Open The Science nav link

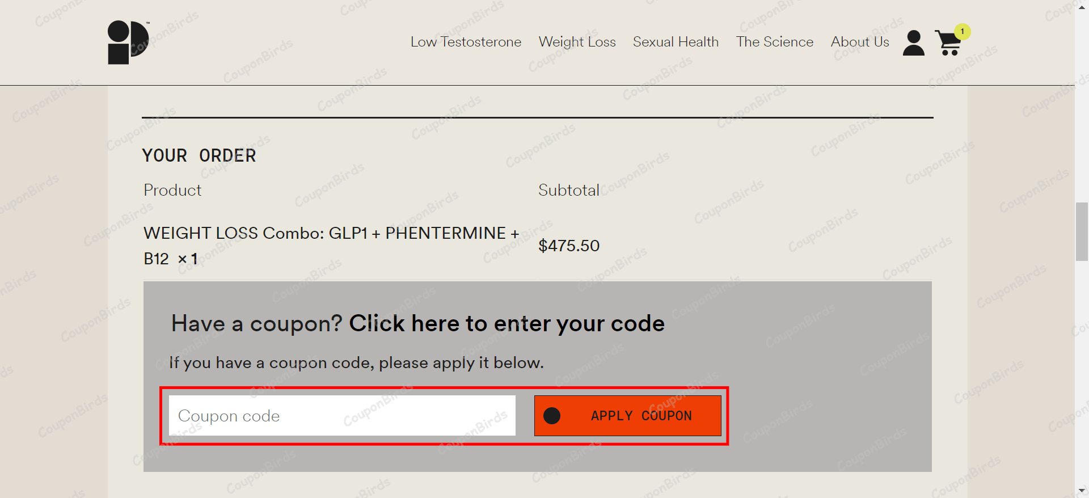(x=774, y=42)
